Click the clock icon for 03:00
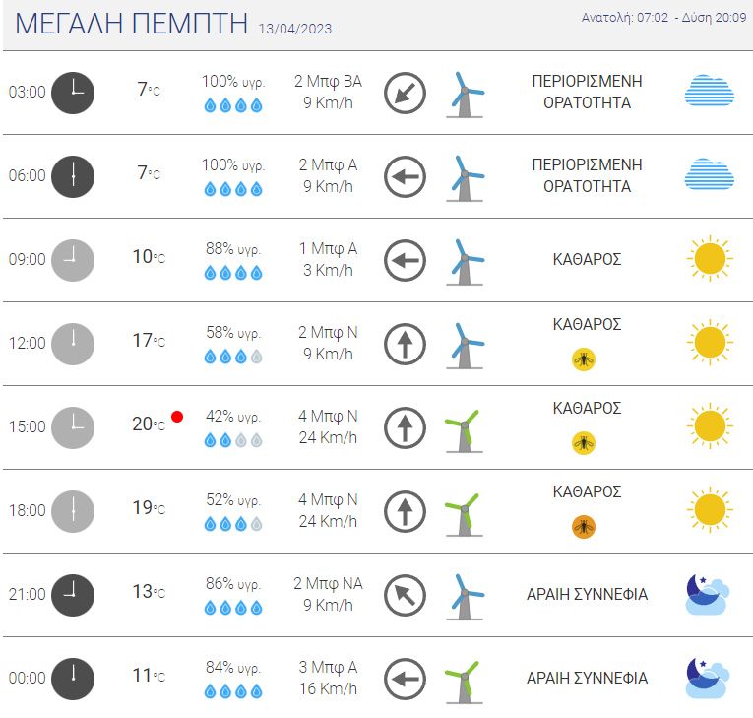 coord(73,93)
